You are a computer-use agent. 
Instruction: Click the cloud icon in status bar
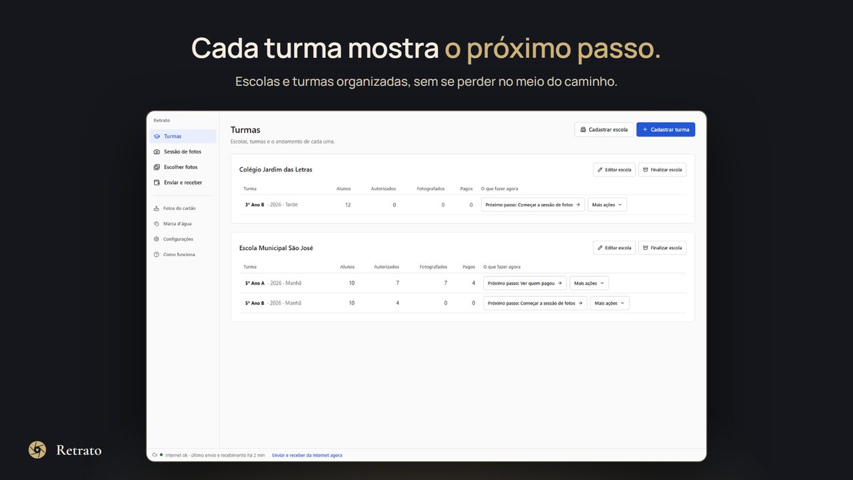(155, 455)
